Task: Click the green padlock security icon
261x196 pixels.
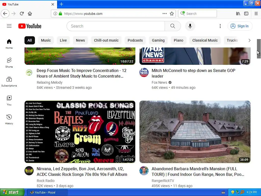Action: [60, 14]
